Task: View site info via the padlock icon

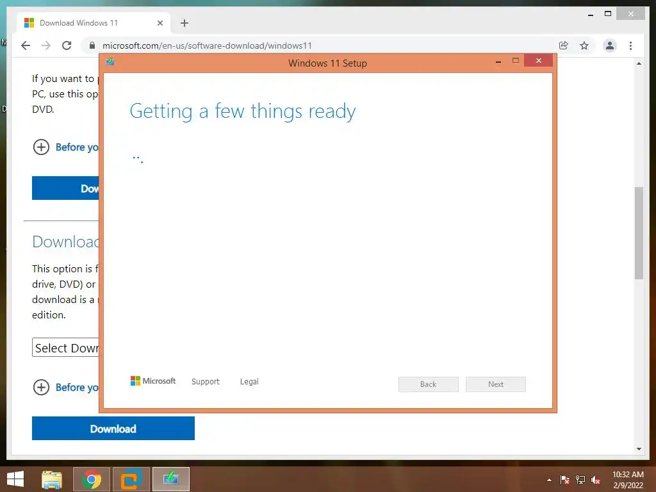Action: (x=92, y=45)
